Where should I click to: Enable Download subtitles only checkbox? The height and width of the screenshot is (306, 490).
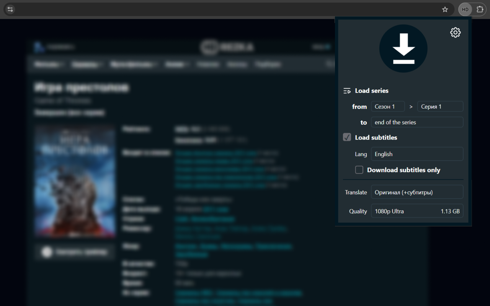point(359,170)
